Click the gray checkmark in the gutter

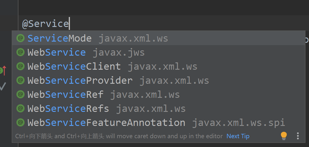coord(3,86)
